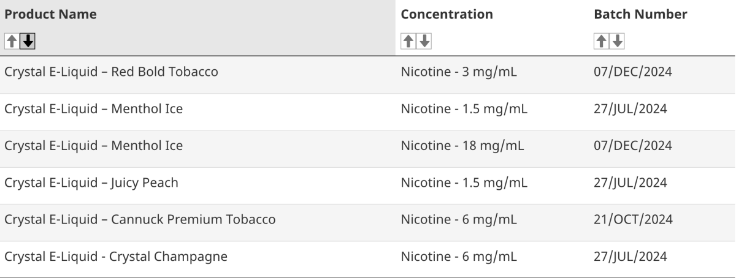Viewport: 736px width, 278px height.
Task: Click the Nicotine - 18 mg/mL cell
Action: (x=462, y=146)
